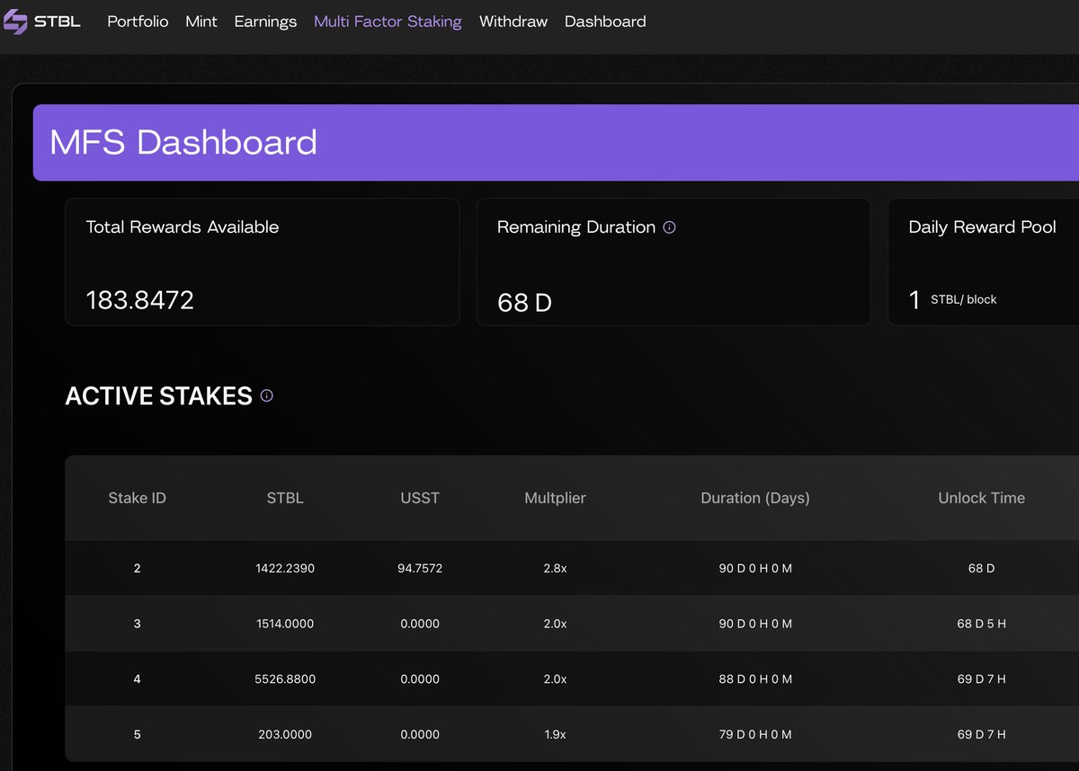Viewport: 1079px width, 771px height.
Task: Select Stake ID 5 cell
Action: (137, 734)
